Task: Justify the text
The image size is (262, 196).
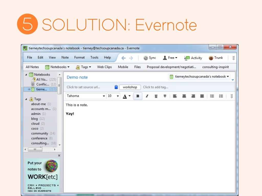Action: point(202,96)
